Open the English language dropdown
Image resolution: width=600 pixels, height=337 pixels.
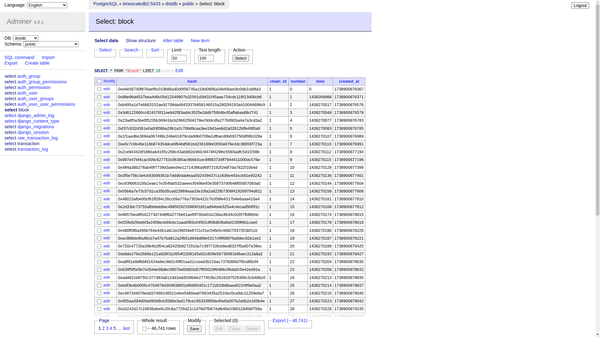47,5
